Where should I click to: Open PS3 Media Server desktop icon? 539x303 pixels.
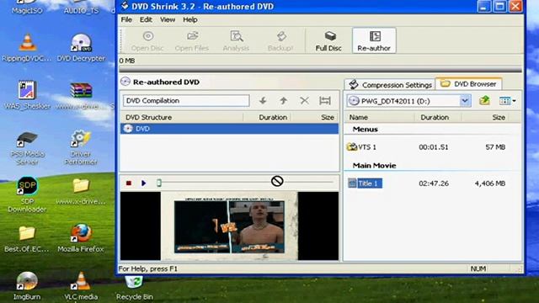(x=27, y=148)
